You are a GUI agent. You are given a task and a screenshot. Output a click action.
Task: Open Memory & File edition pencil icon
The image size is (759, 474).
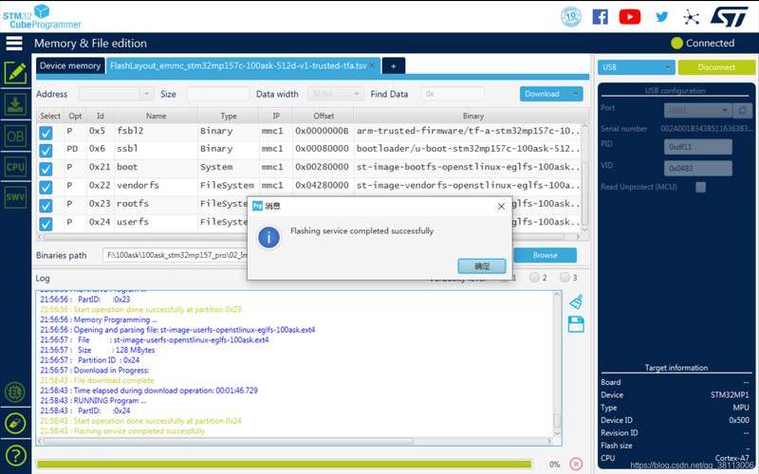tap(15, 73)
